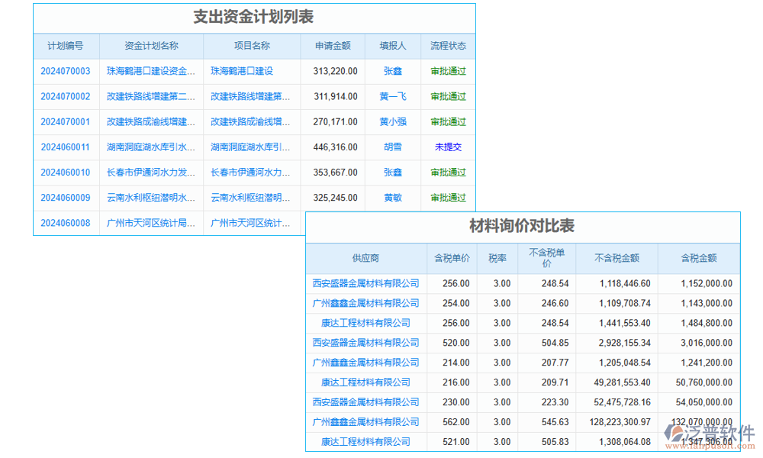This screenshot has height=458, width=763.
Task: Click filler name 张鑫 in first row
Action: 393,71
